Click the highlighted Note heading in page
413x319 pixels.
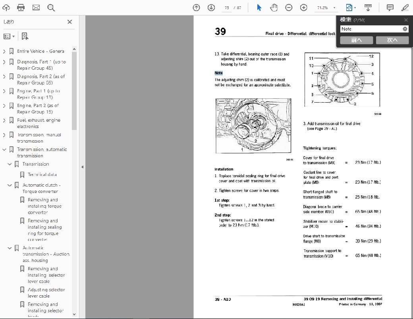[x=219, y=73]
